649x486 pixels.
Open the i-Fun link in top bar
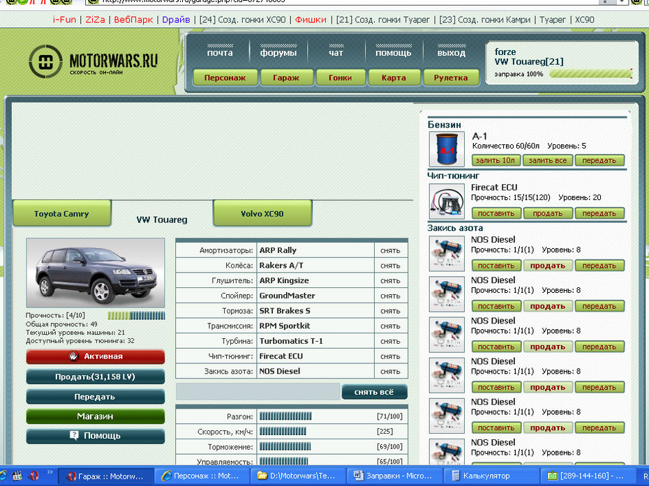click(x=65, y=20)
